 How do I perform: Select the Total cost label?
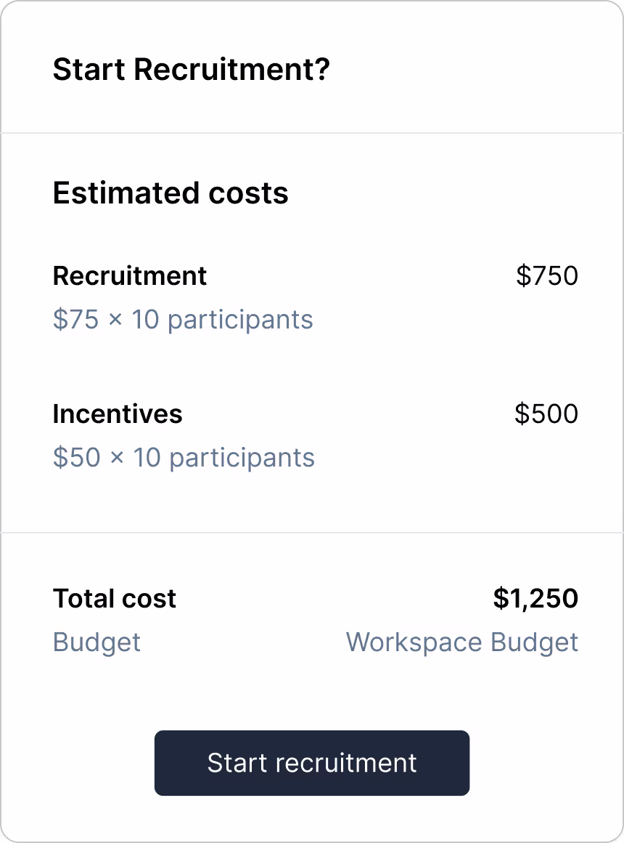coord(115,598)
